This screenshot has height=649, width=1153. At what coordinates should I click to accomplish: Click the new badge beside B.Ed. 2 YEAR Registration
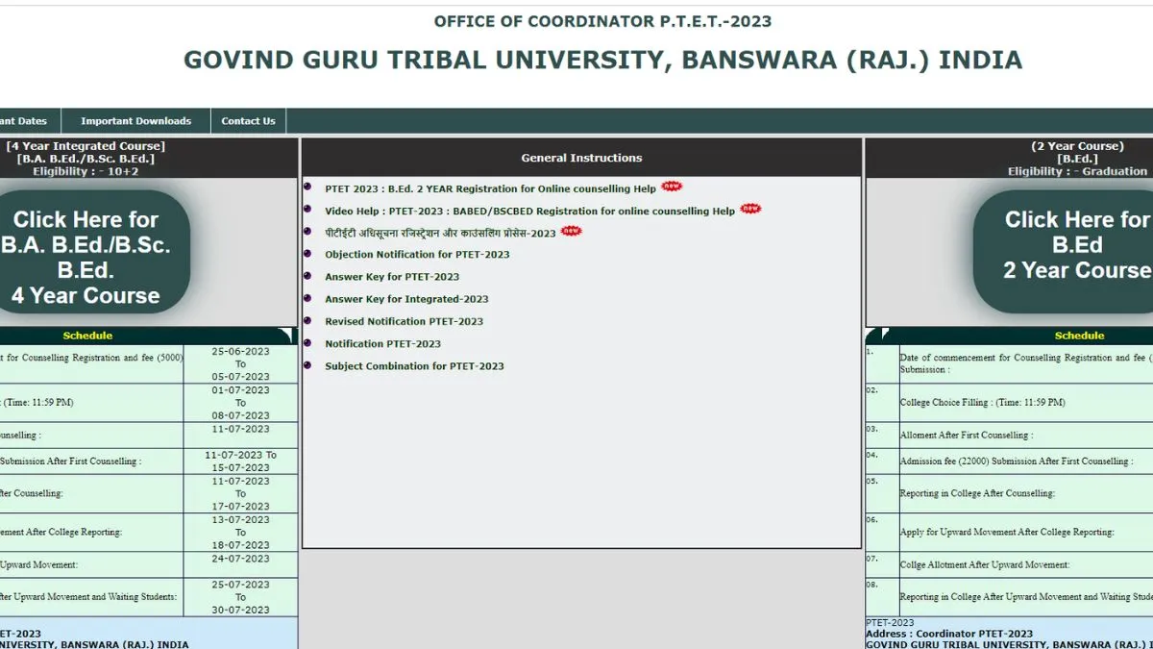(x=672, y=187)
